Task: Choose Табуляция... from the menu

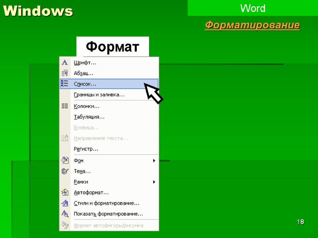Action: 109,117
